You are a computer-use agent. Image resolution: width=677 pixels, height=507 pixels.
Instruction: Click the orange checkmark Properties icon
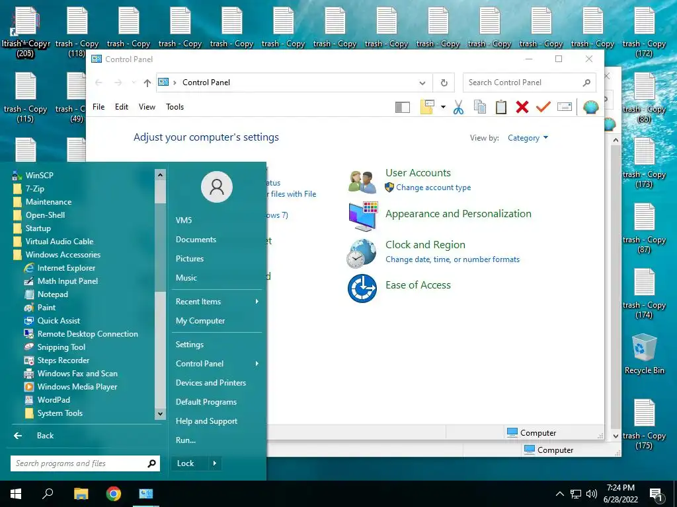[543, 106]
